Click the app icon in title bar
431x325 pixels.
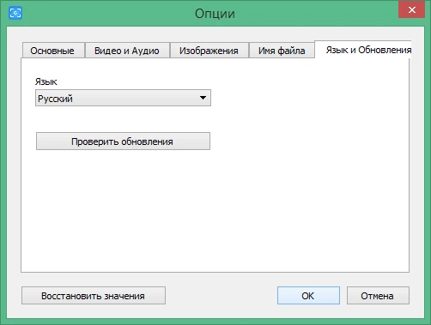tap(15, 13)
